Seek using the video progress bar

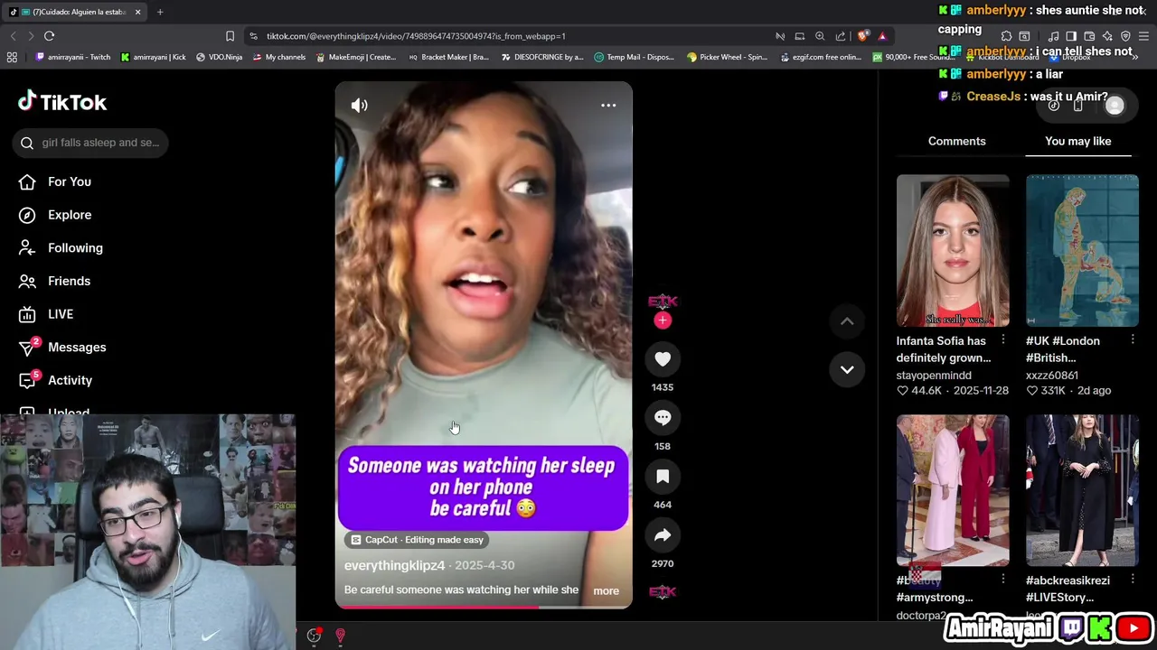pos(484,607)
